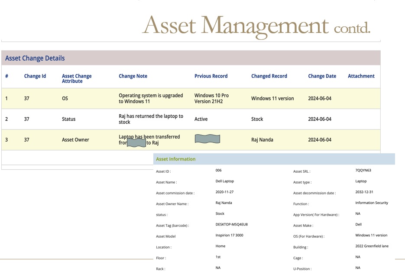
Task: Select the Change Note column header
Action: (133, 76)
